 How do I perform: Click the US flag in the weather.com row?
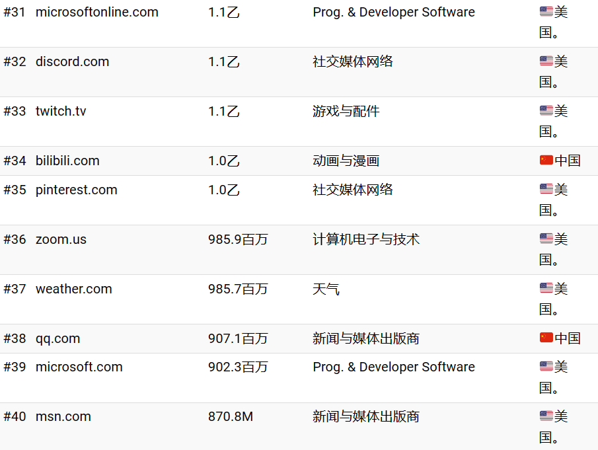tap(546, 289)
